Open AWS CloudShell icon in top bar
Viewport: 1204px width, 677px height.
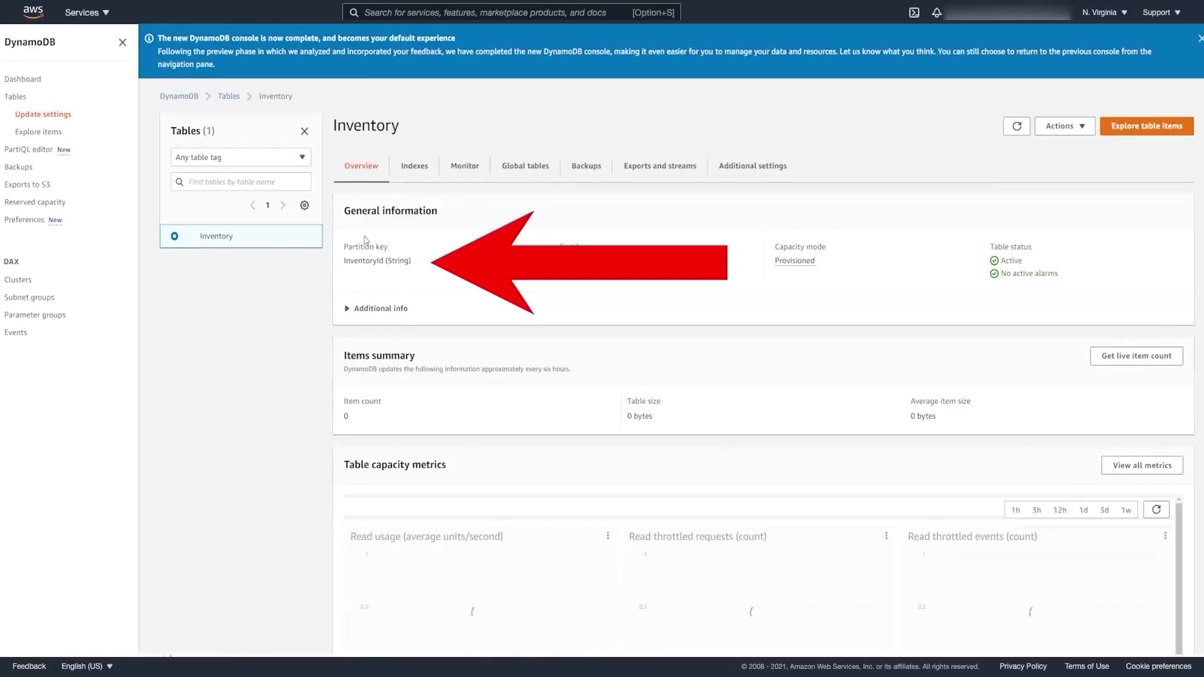914,13
